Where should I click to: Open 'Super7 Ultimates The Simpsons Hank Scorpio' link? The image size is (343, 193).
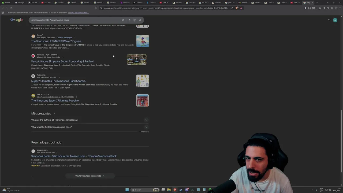[58, 81]
